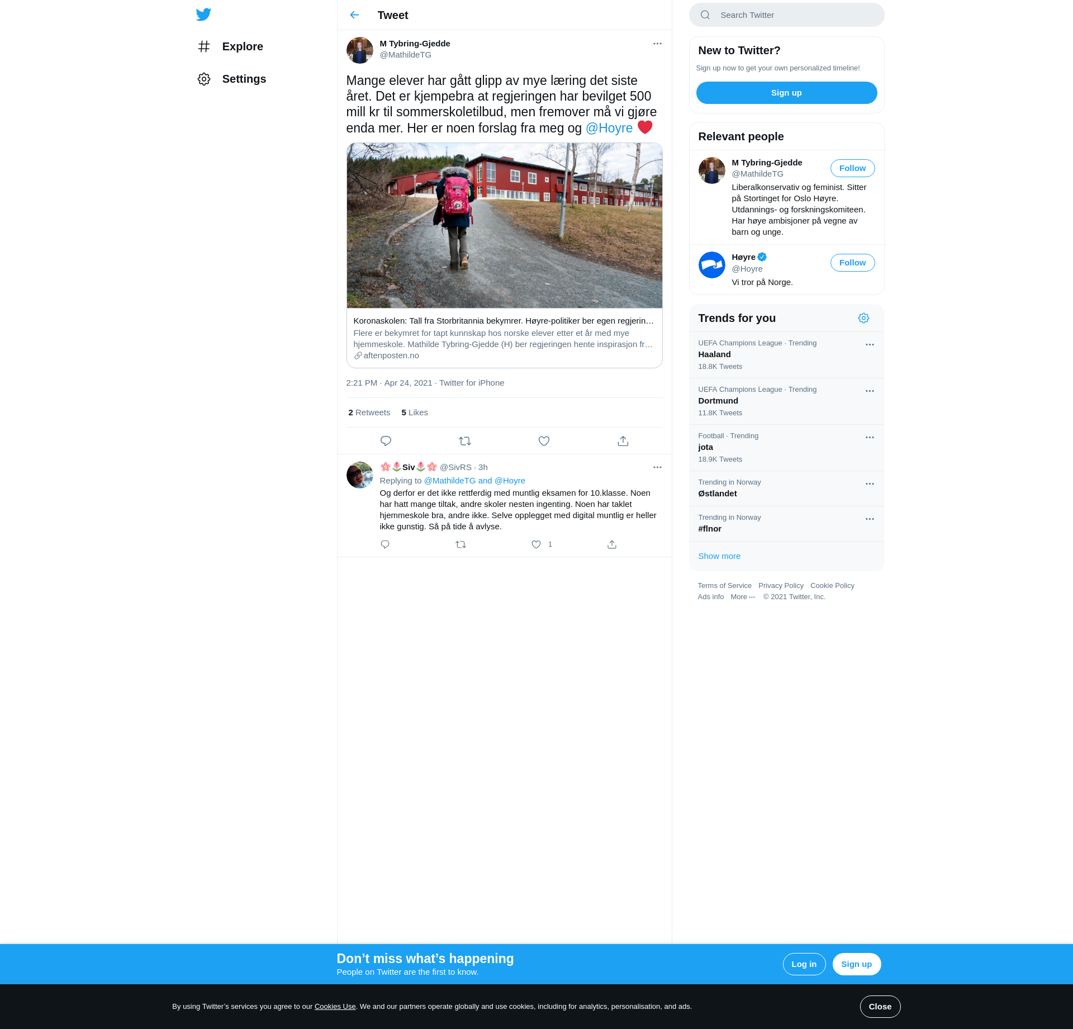
Task: Like the main tweet
Action: [x=544, y=441]
